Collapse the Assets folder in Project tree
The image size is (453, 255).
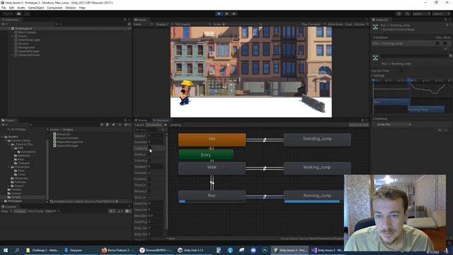click(x=3, y=137)
